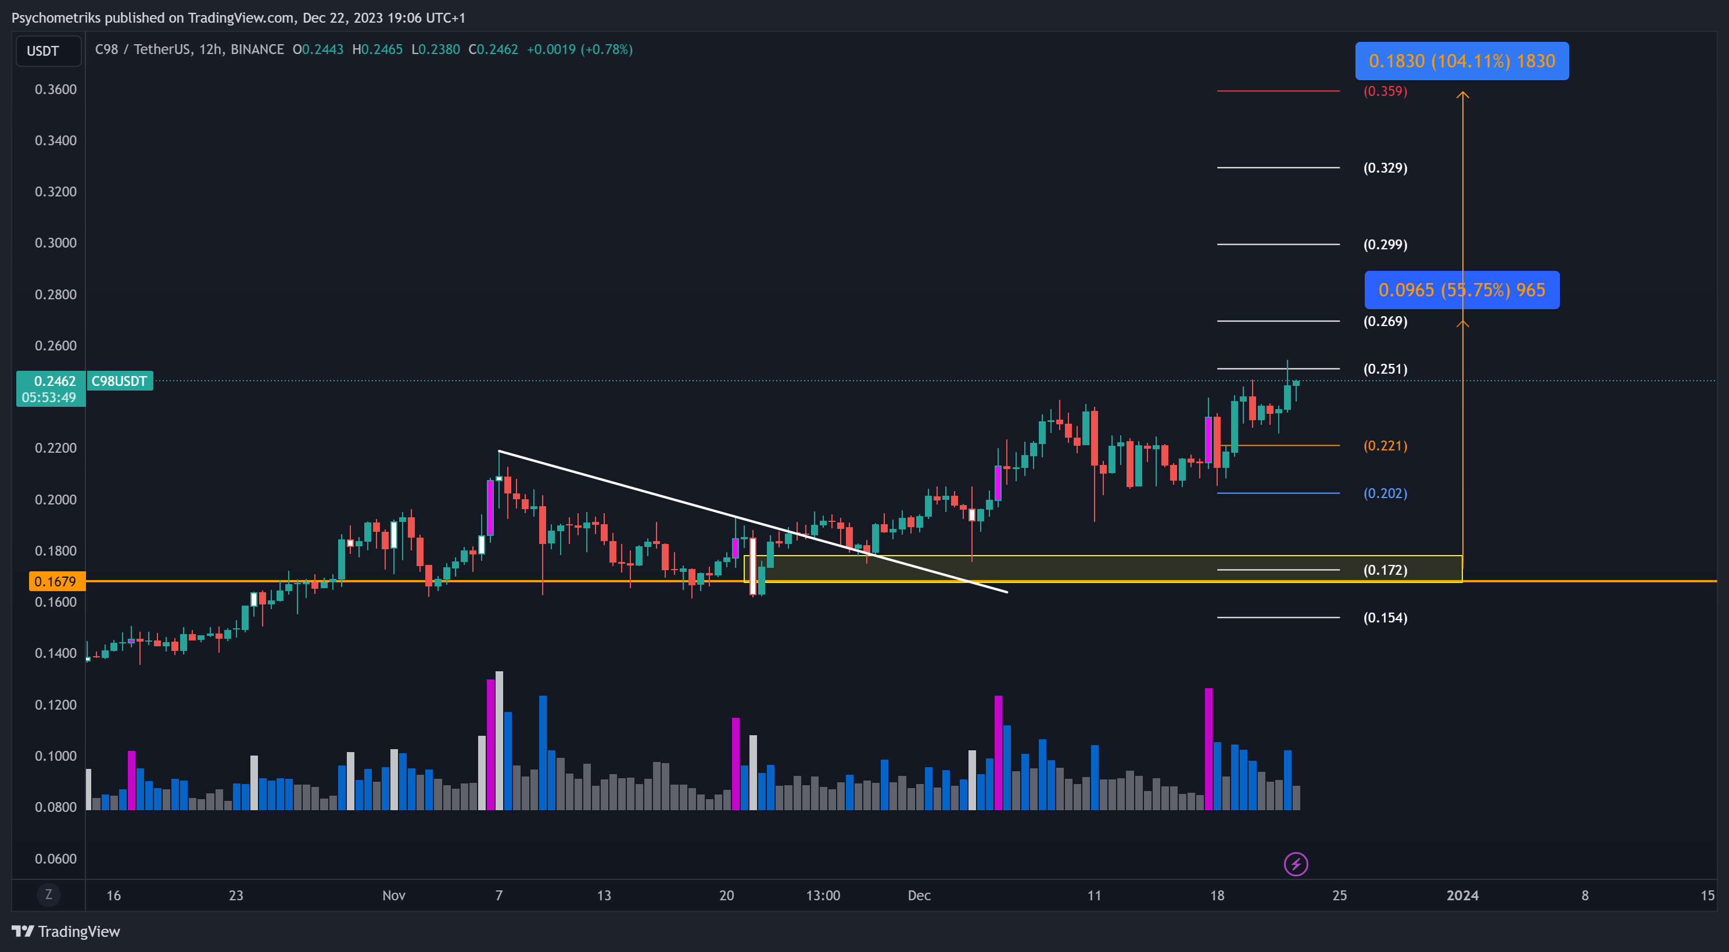This screenshot has width=1729, height=952.
Task: Click the high value H0.2465
Action: click(x=377, y=49)
